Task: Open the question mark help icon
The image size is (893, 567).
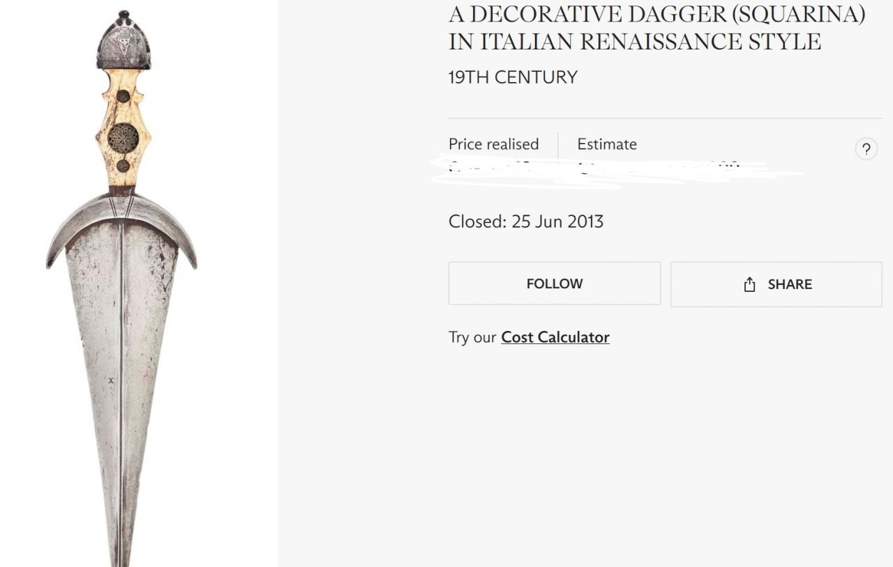Action: (x=866, y=149)
